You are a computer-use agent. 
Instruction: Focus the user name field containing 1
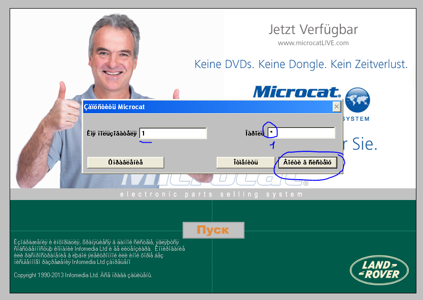[173, 133]
